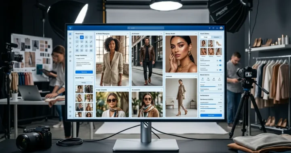Screen dimensions: 291x153
Task: Select the Accessories image of woman with scarf
Action: coord(147,104)
